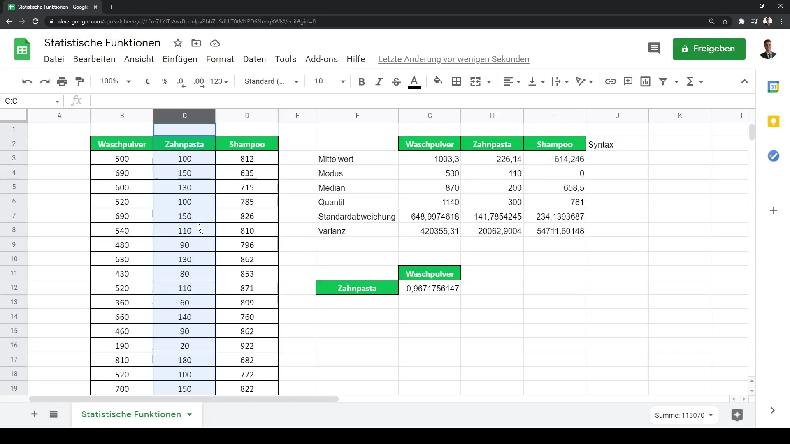Click the Italic formatting icon
Image resolution: width=790 pixels, height=444 pixels.
[x=379, y=81]
